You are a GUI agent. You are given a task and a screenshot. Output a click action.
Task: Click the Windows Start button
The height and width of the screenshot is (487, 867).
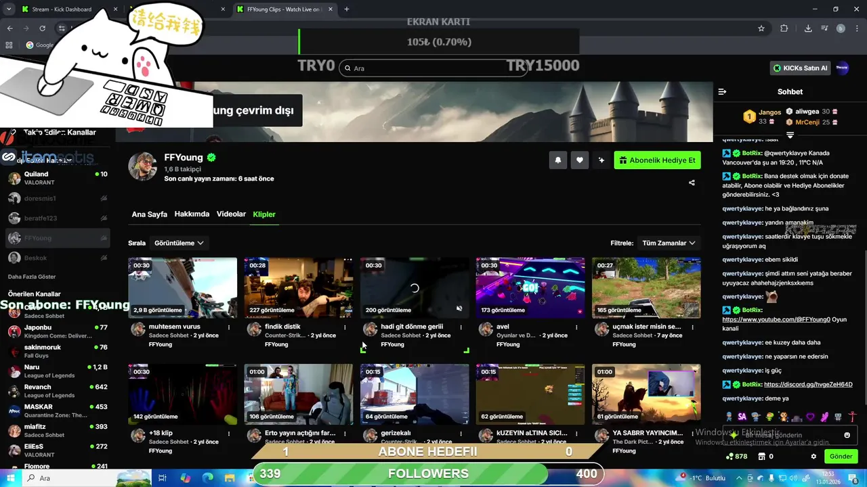(9, 478)
